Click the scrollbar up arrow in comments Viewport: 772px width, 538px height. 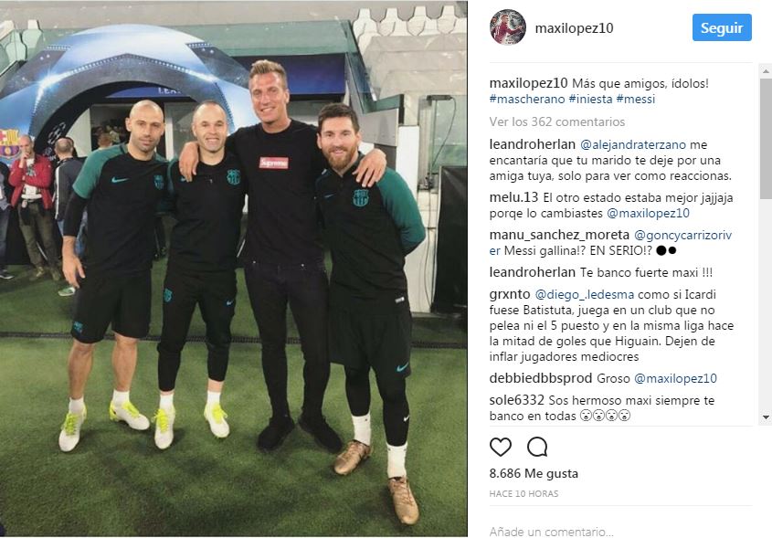(766, 72)
